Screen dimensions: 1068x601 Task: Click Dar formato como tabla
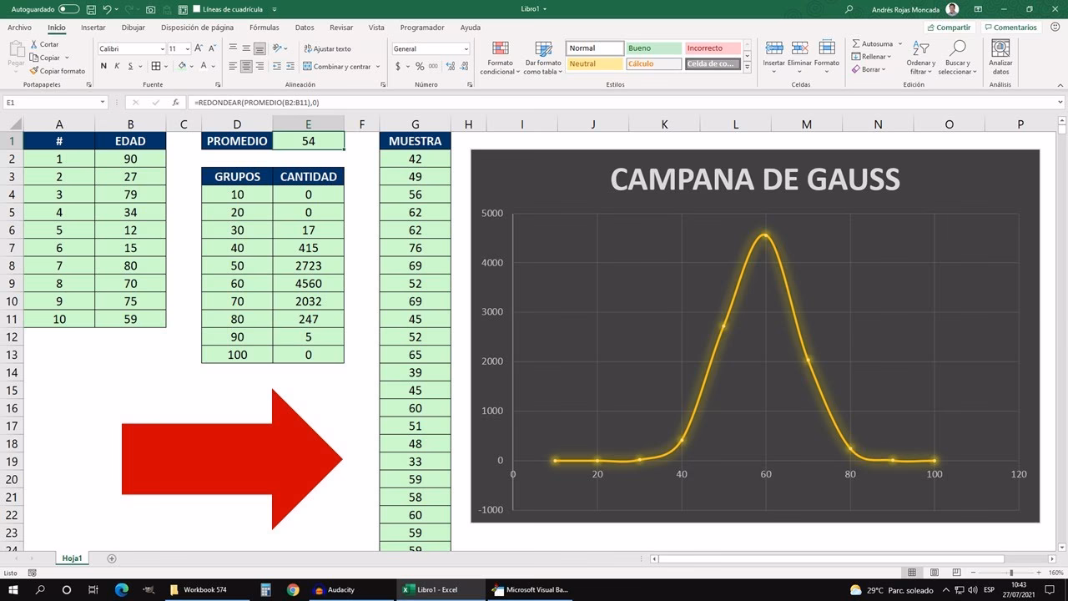point(543,58)
